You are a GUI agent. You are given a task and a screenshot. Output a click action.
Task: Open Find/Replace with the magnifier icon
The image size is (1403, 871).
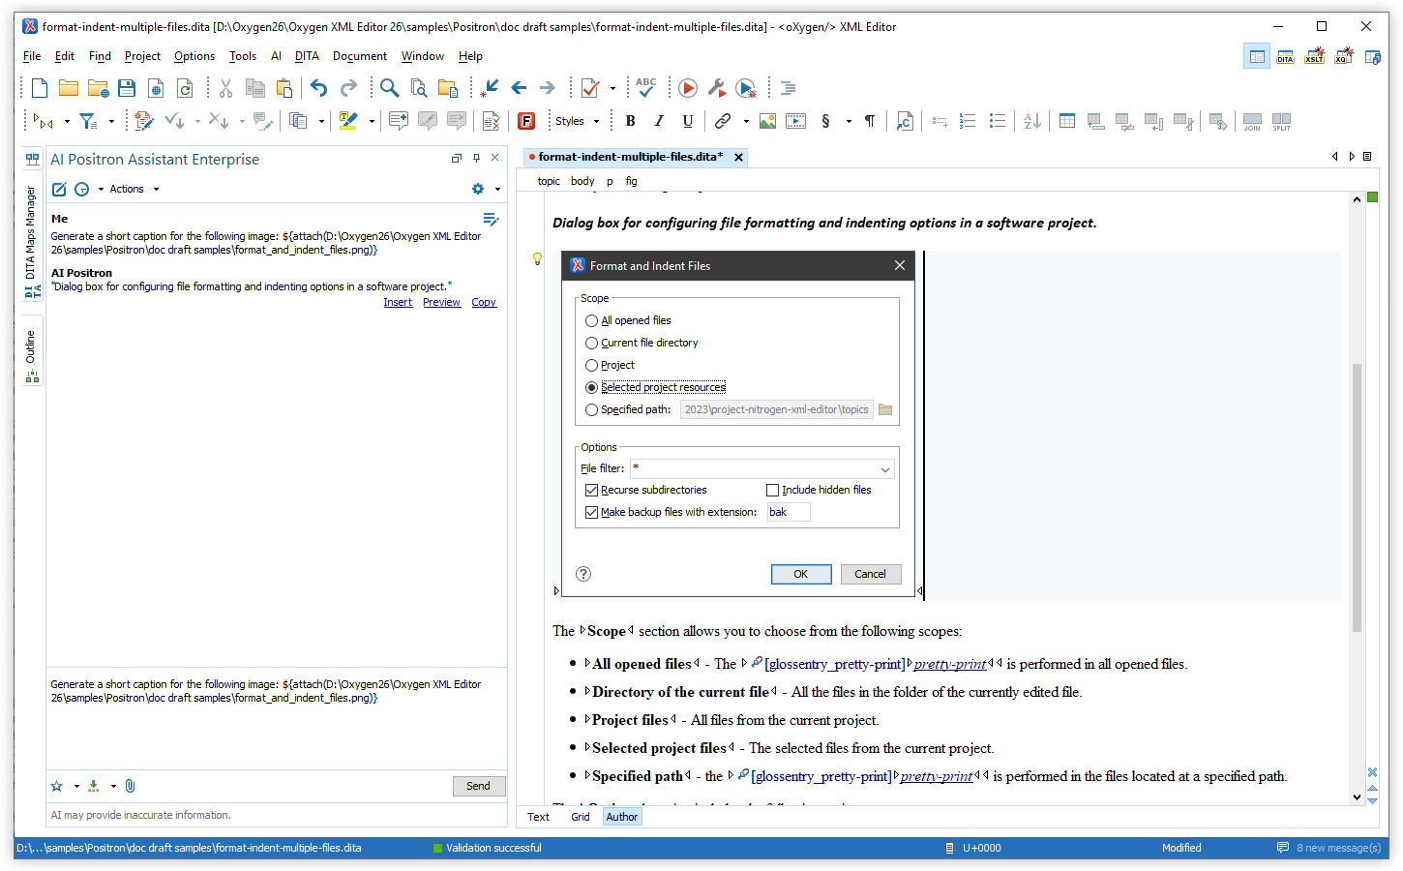(389, 88)
